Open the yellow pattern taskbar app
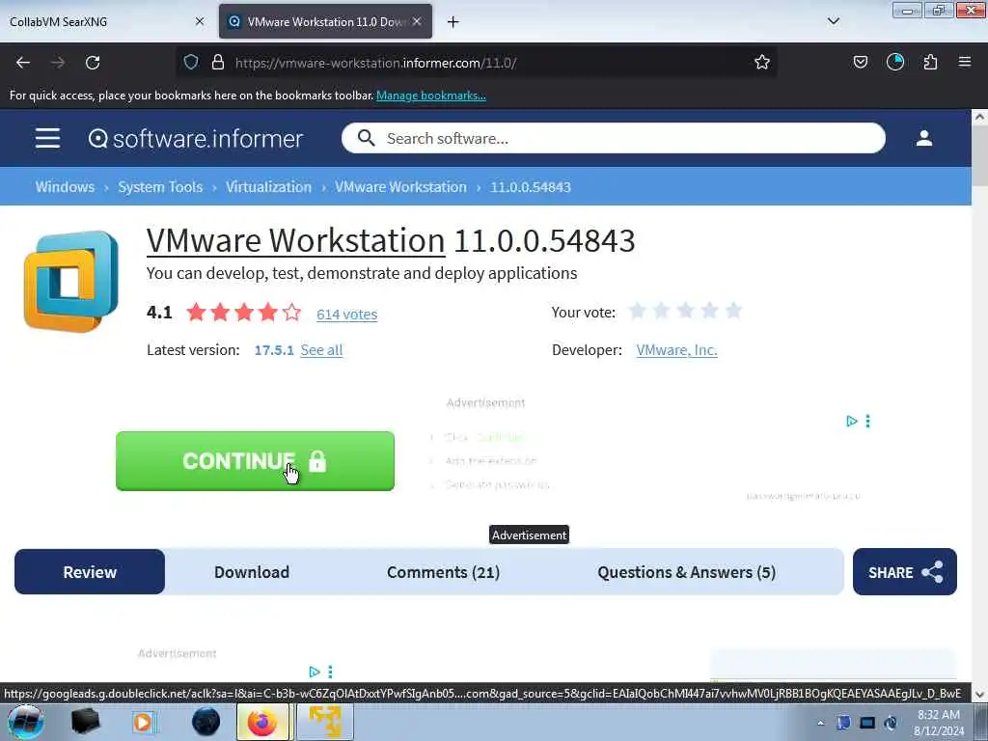The image size is (988, 741). click(325, 722)
